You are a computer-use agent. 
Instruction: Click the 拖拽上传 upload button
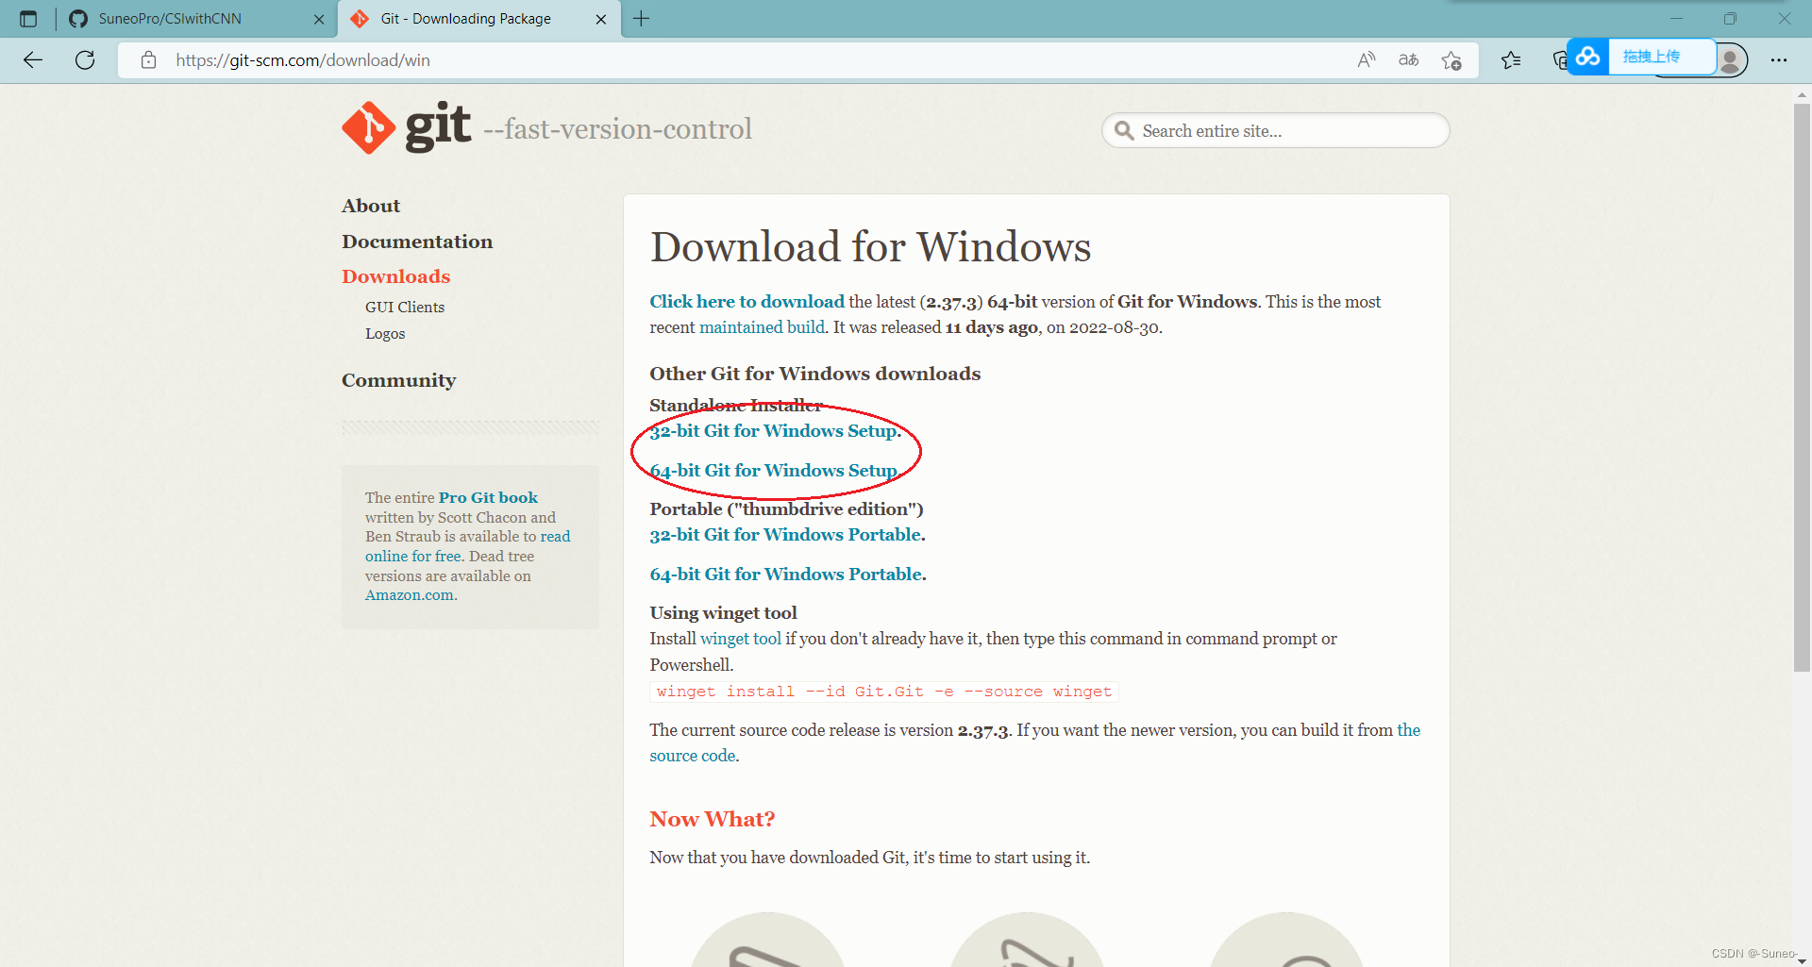pos(1661,57)
